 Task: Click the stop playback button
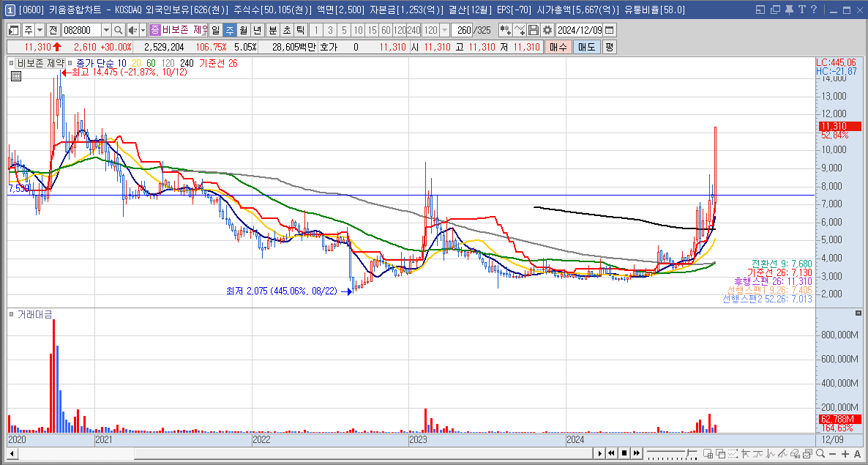pos(624,453)
